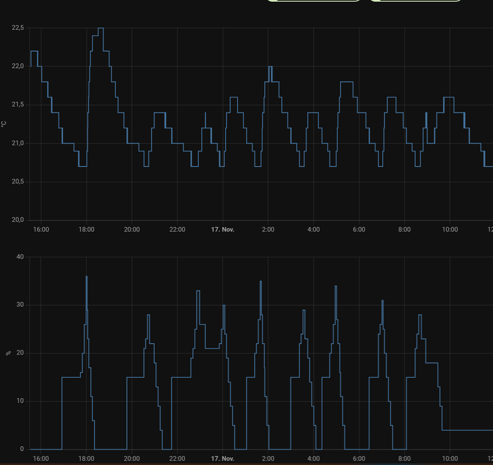Click the % axis title
493x465 pixels.
pyautogui.click(x=8, y=353)
